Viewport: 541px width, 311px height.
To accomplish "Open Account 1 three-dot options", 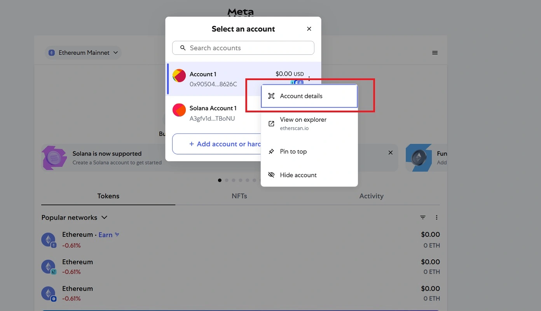I will tap(309, 79).
